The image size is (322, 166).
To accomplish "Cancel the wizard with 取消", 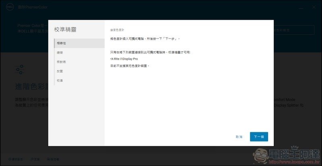I will [239, 137].
